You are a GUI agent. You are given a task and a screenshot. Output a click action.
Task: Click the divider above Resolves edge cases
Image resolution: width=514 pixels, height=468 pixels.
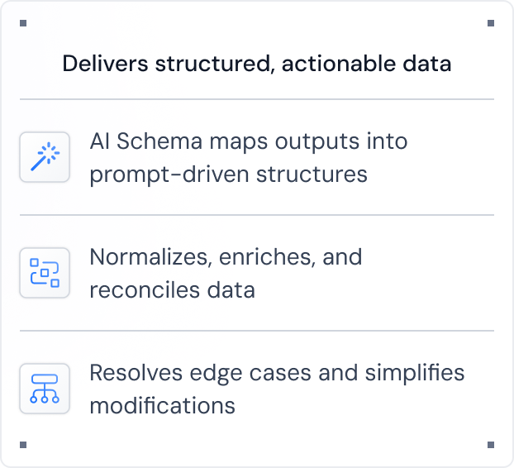click(x=257, y=331)
